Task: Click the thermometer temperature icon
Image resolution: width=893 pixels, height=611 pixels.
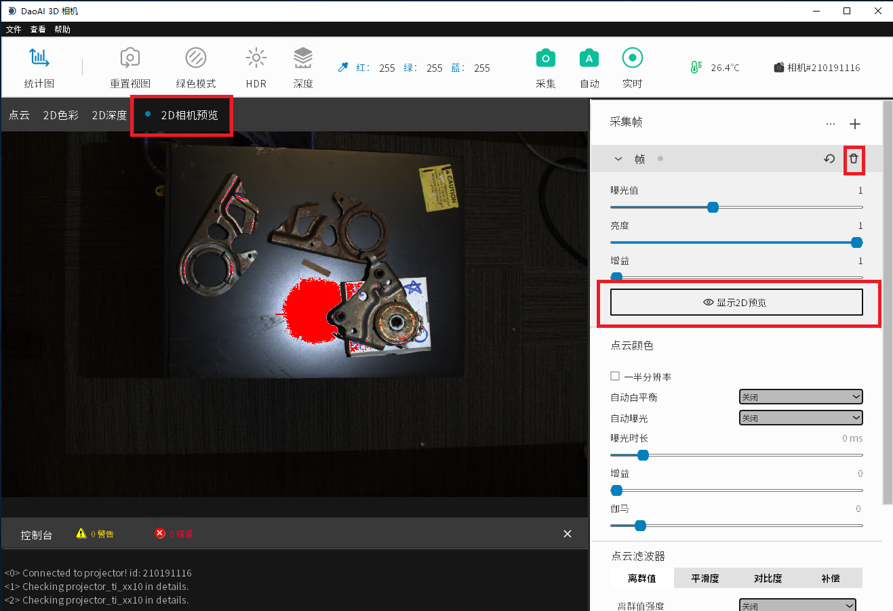Action: point(696,67)
